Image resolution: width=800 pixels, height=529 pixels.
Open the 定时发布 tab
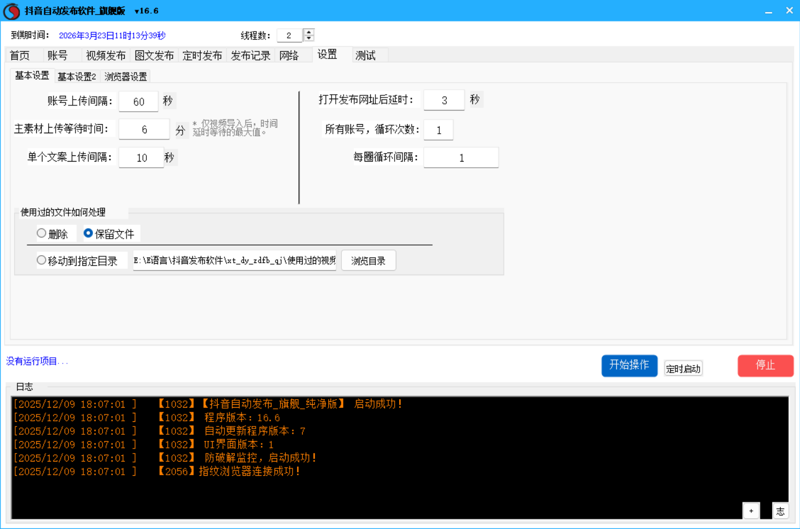pos(202,55)
